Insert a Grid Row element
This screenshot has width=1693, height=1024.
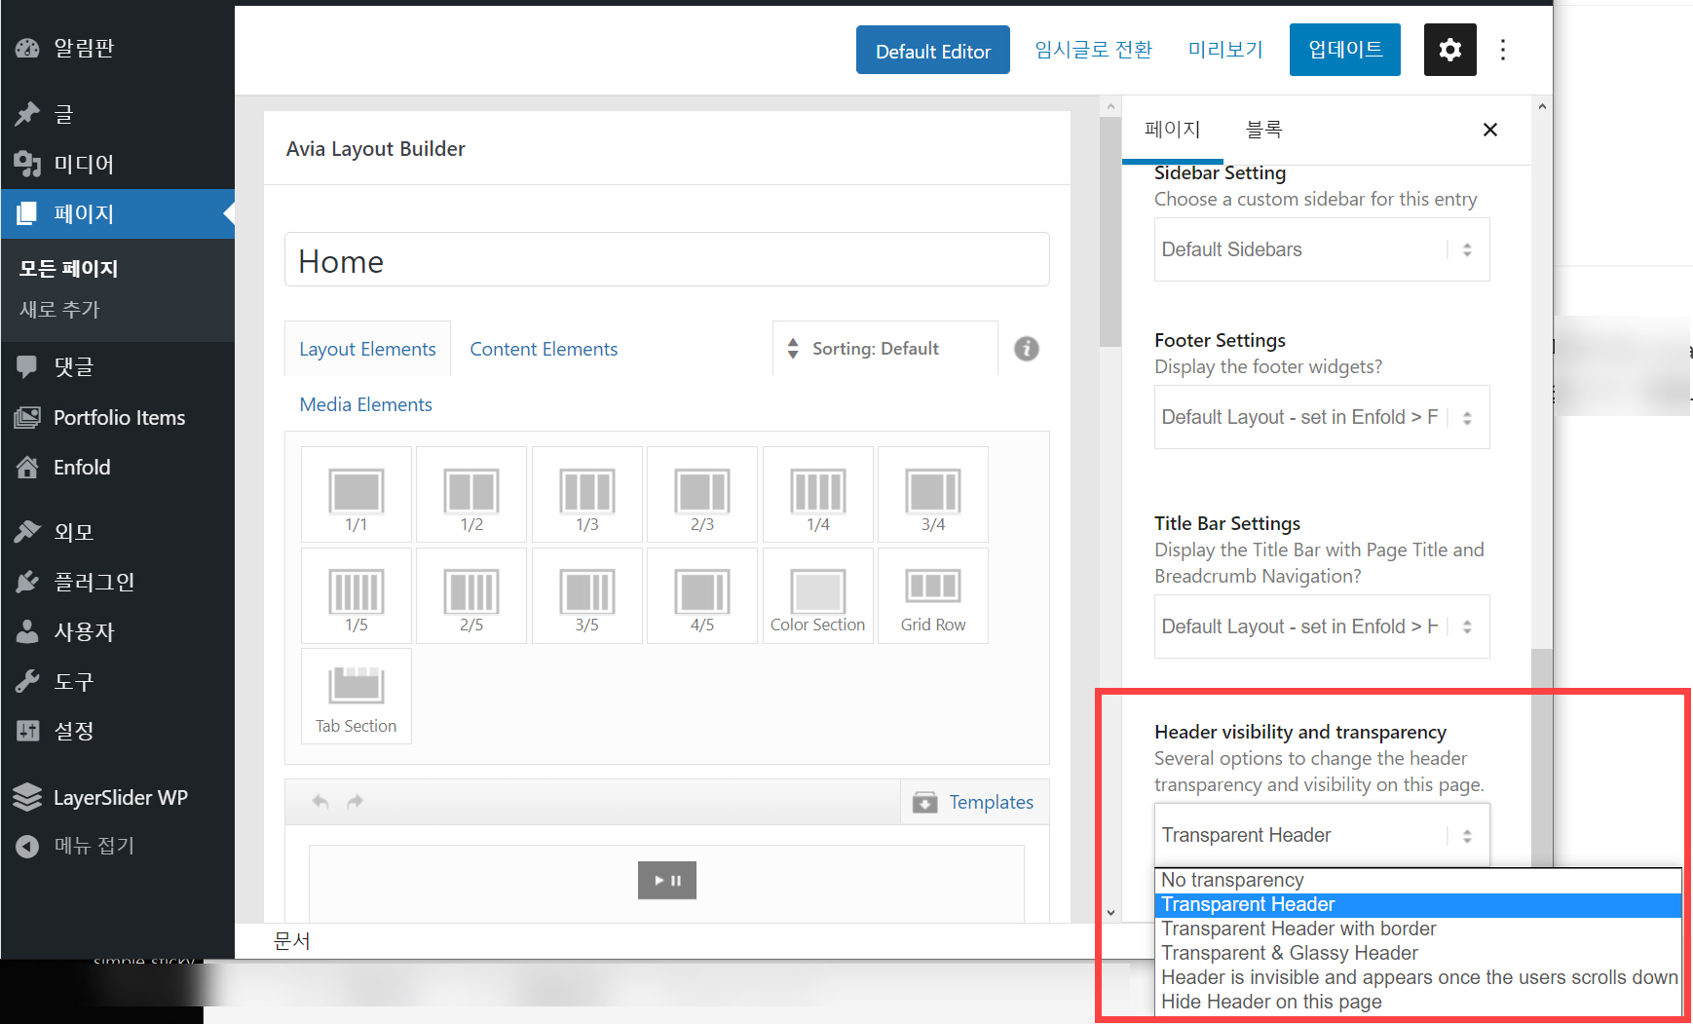[x=933, y=595]
